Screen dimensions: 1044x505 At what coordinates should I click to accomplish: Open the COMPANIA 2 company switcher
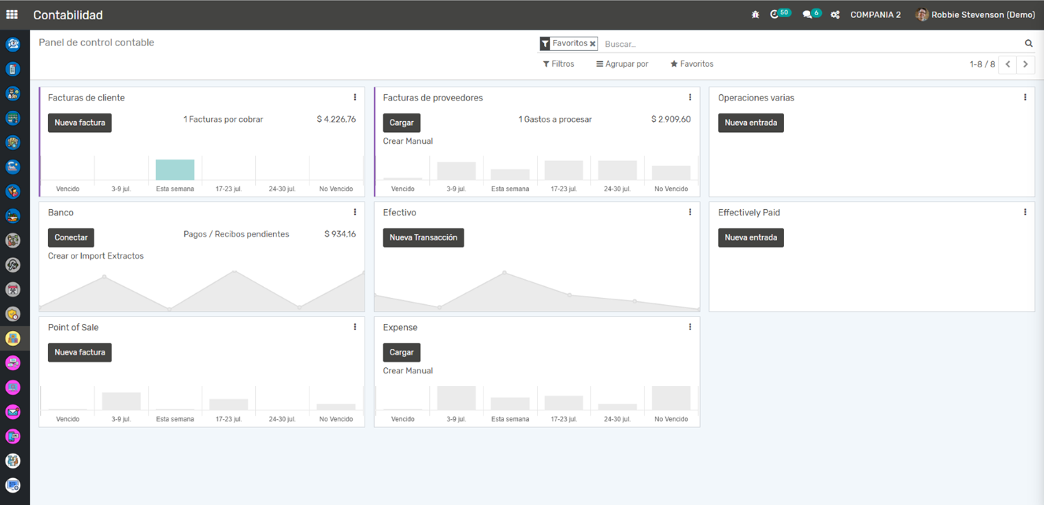pos(875,14)
